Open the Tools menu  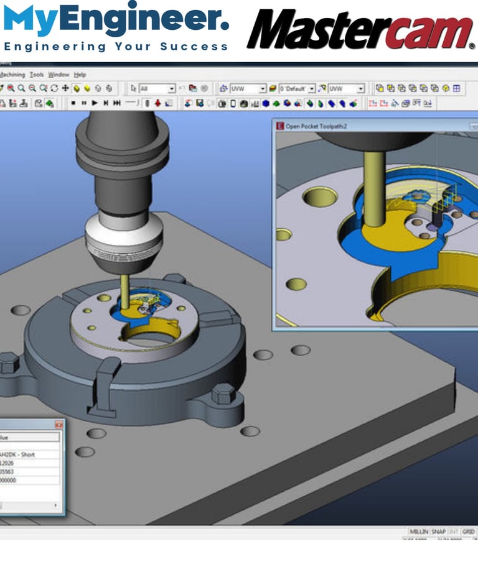pyautogui.click(x=37, y=75)
